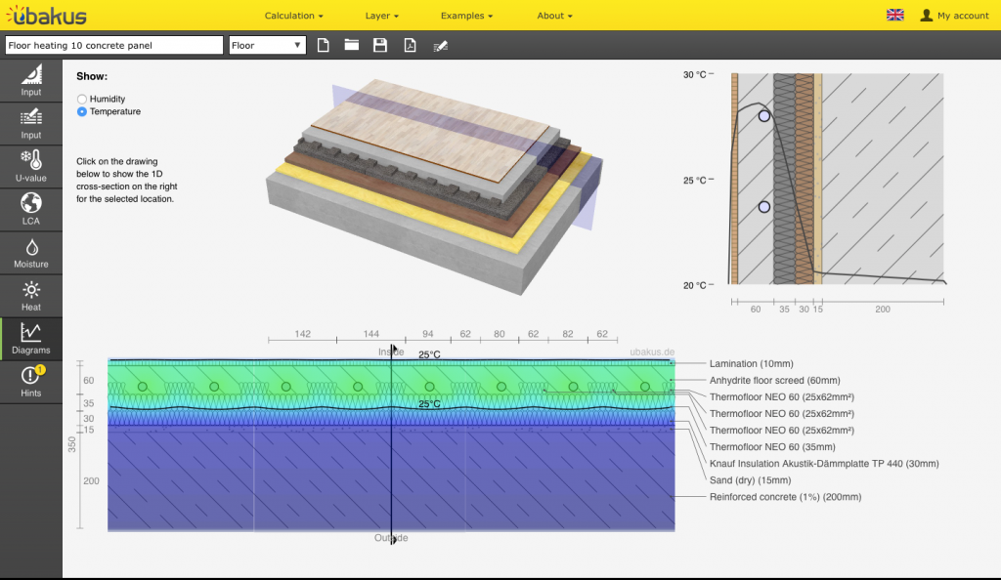The image size is (1001, 580).
Task: Save the project using the floppy disk icon
Action: coord(380,45)
